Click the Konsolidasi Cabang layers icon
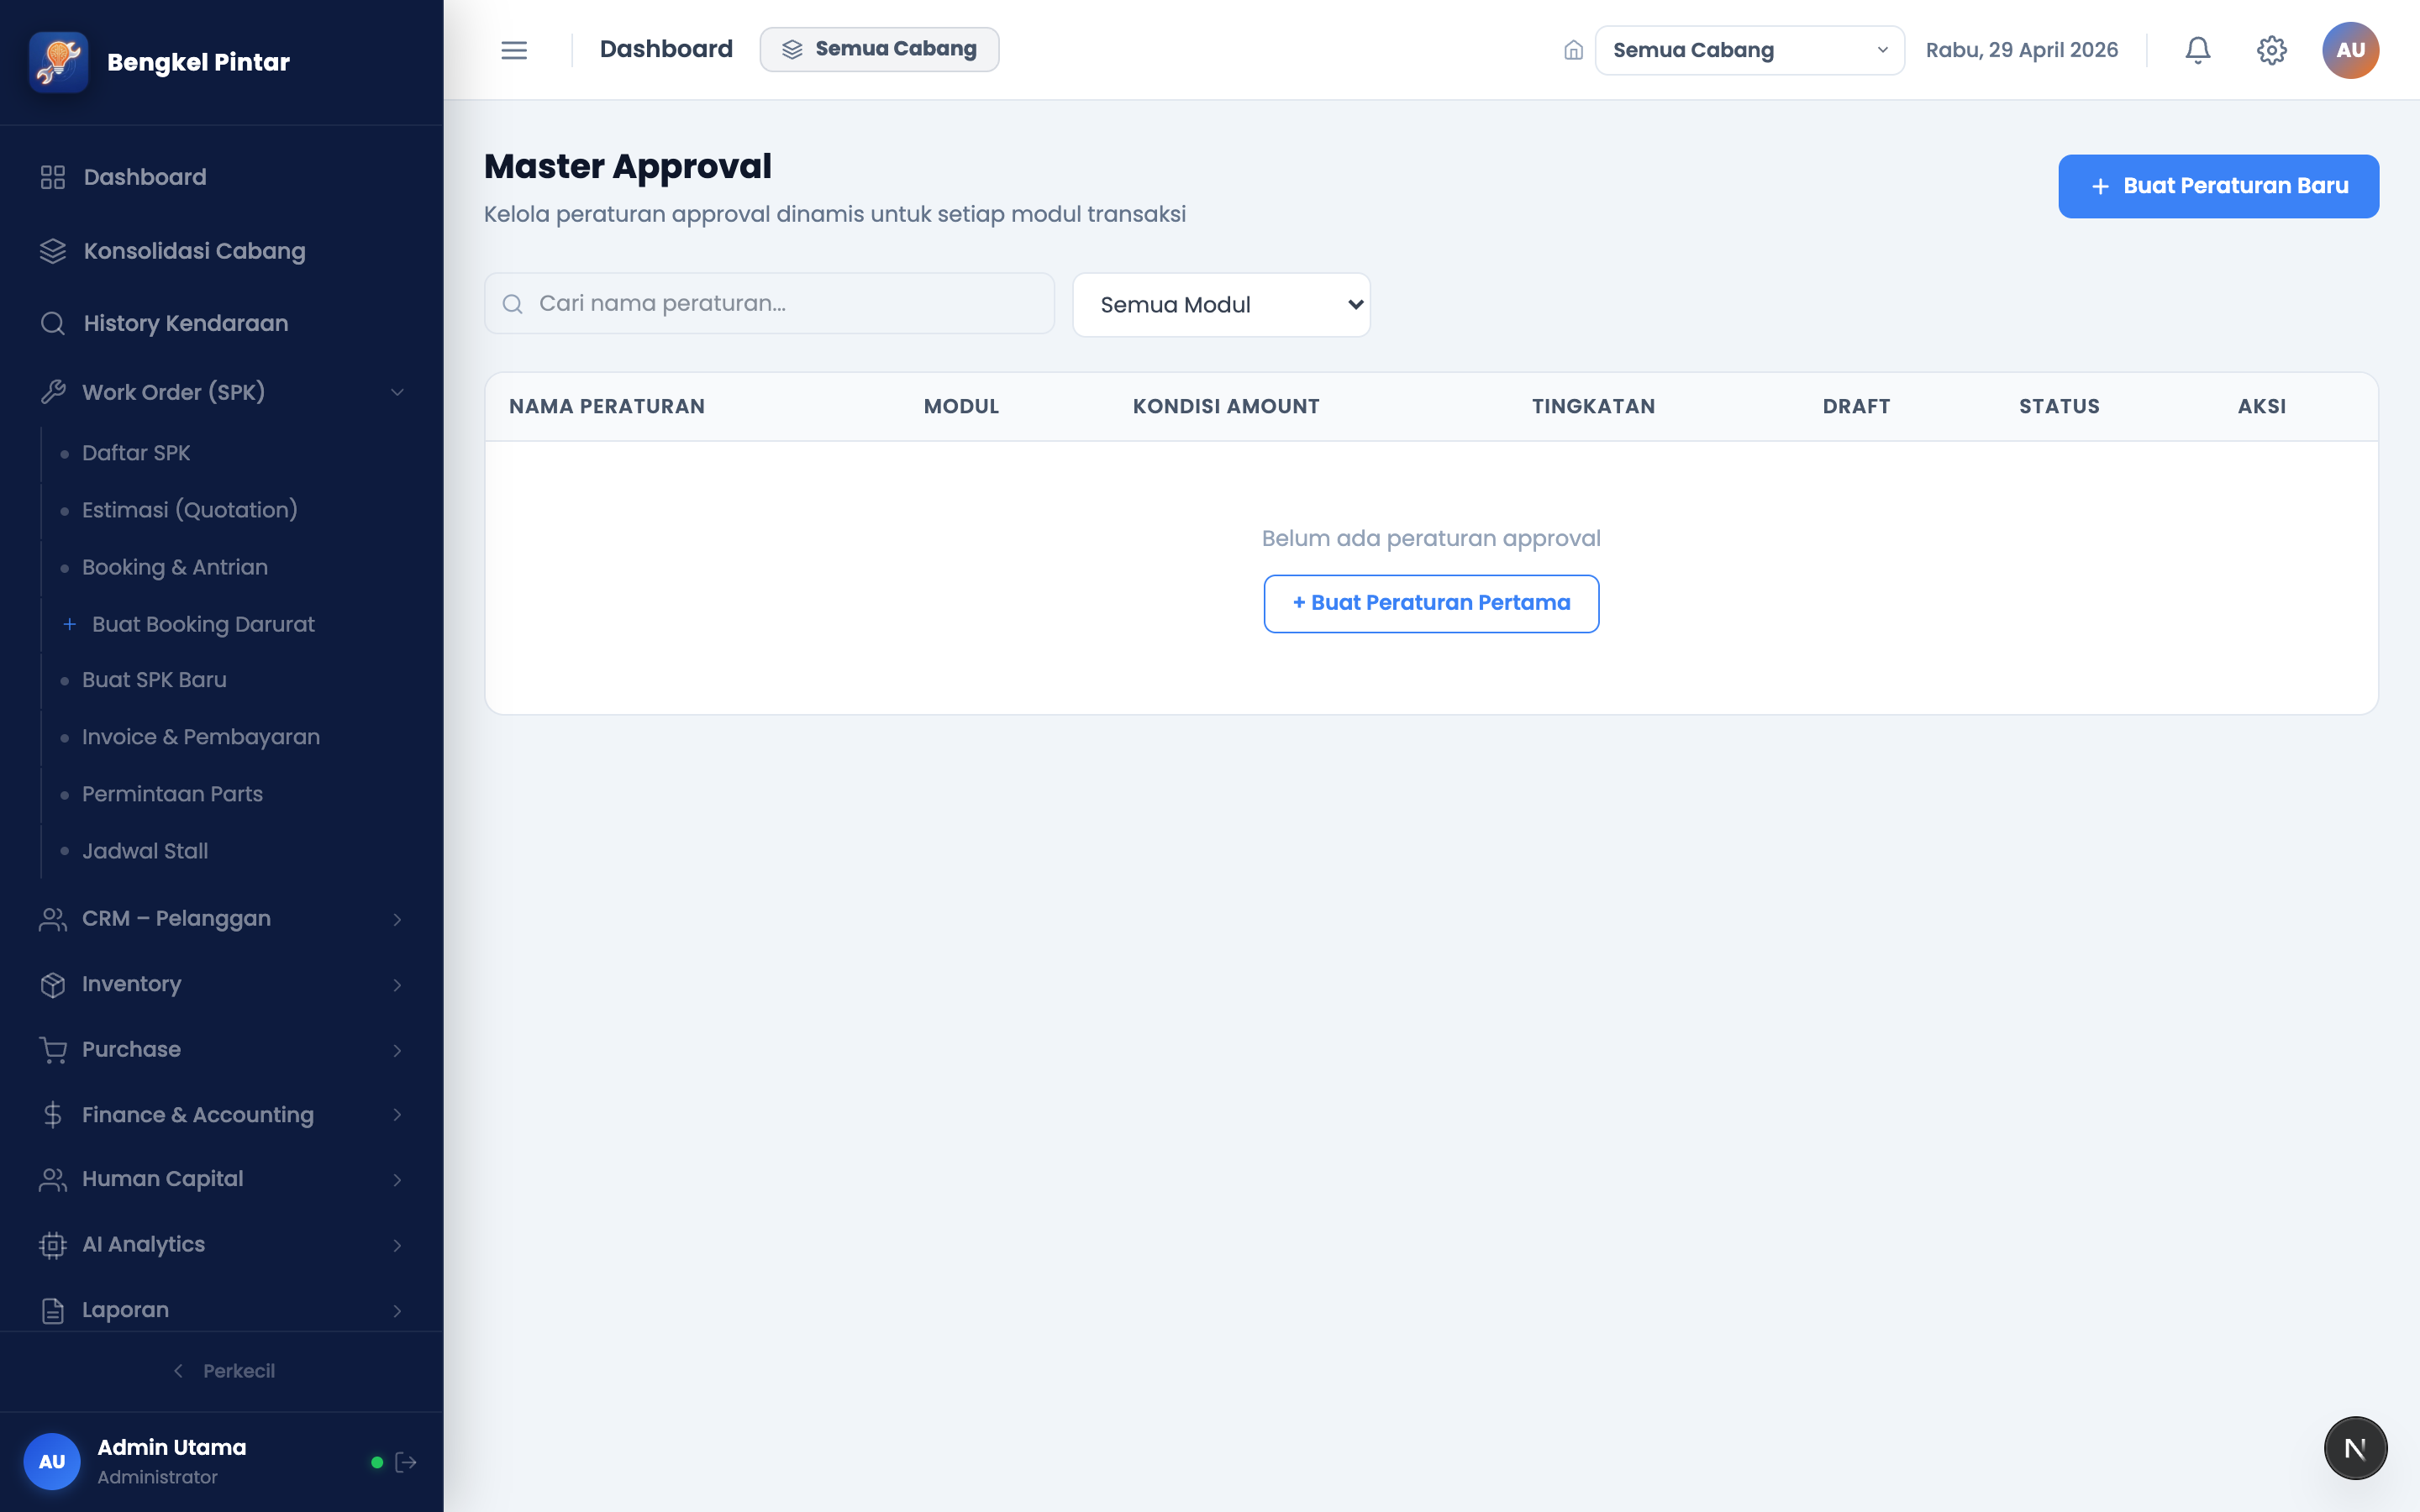This screenshot has height=1512, width=2420. coord(53,251)
